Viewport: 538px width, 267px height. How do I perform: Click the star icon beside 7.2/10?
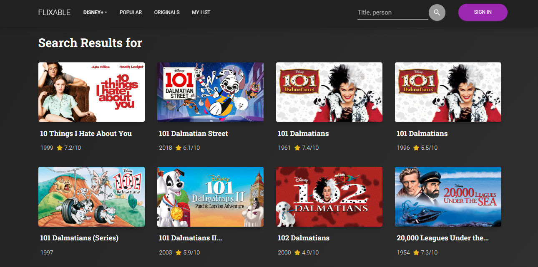coord(60,148)
